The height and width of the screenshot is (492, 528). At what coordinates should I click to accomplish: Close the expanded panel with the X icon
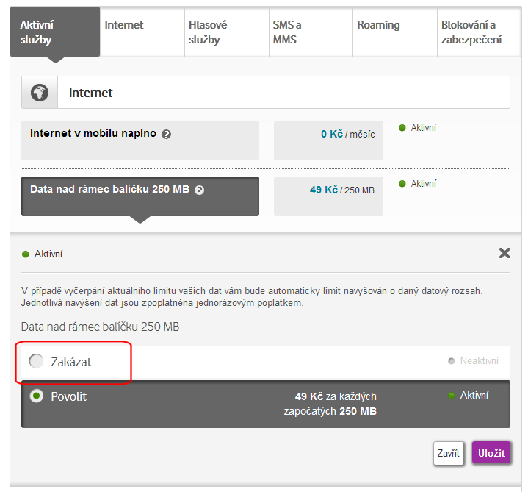[505, 253]
